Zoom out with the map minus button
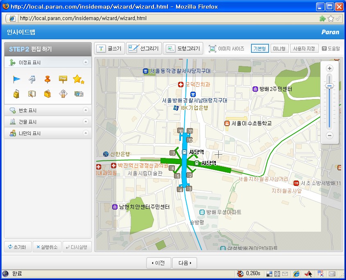The height and width of the screenshot is (280, 346). click(x=330, y=135)
